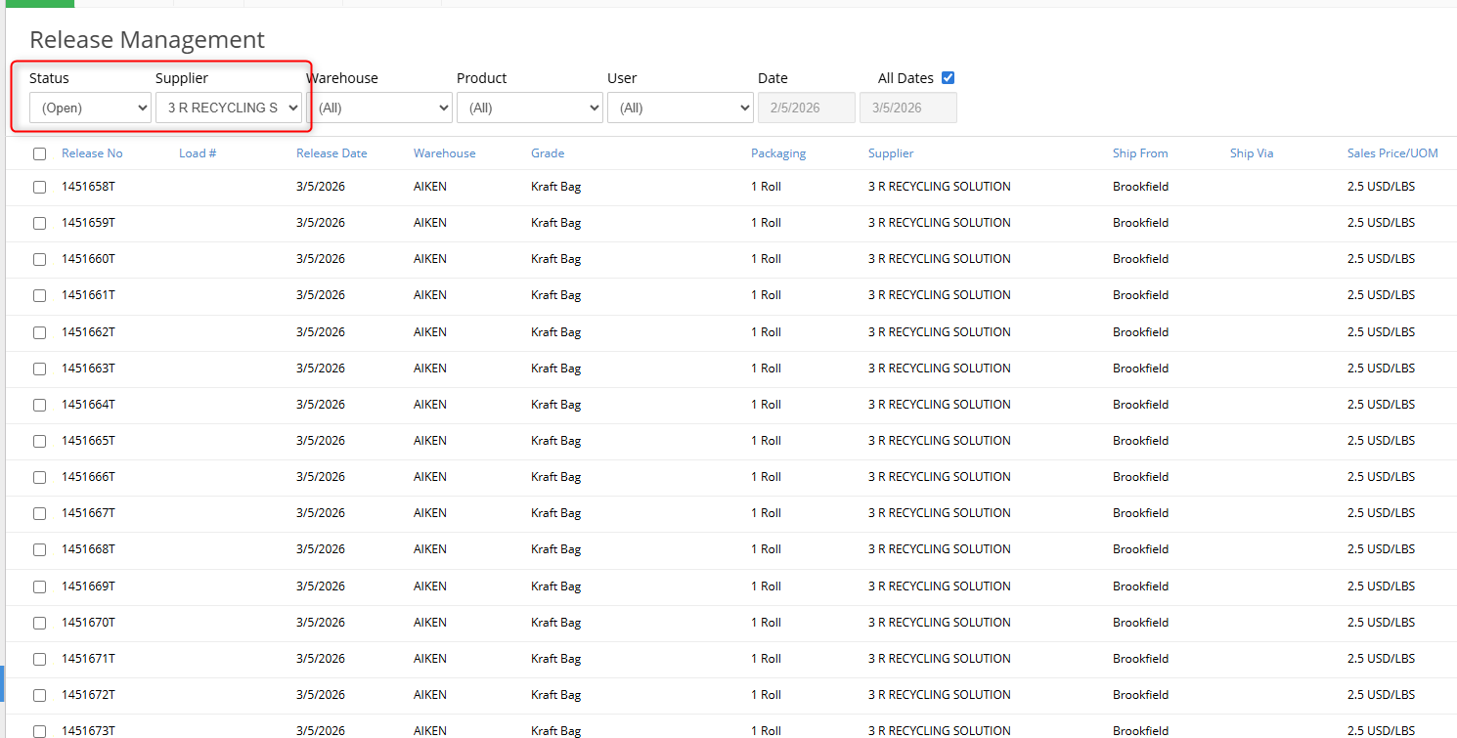The height and width of the screenshot is (738, 1457).
Task: Click release number 1451664T
Action: pos(88,405)
